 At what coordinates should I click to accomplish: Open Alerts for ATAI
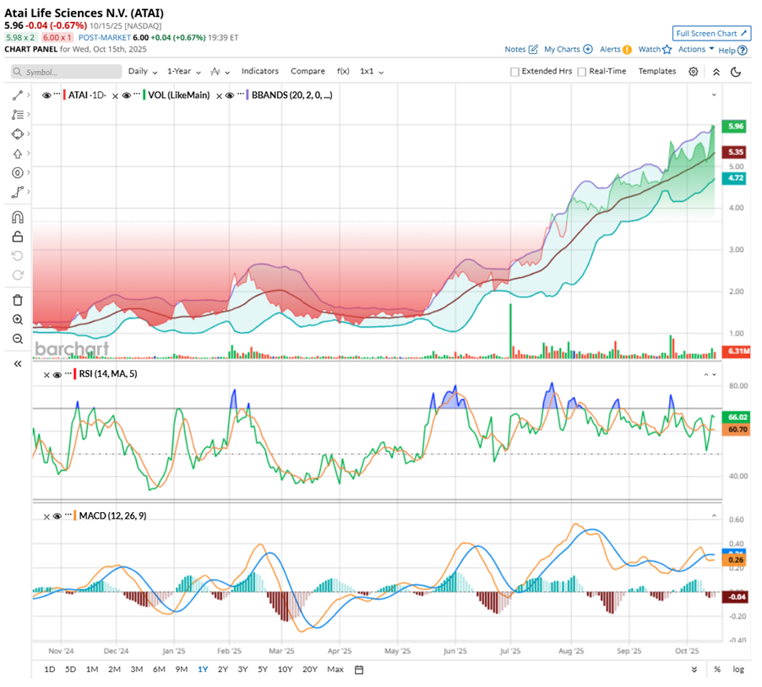point(615,49)
